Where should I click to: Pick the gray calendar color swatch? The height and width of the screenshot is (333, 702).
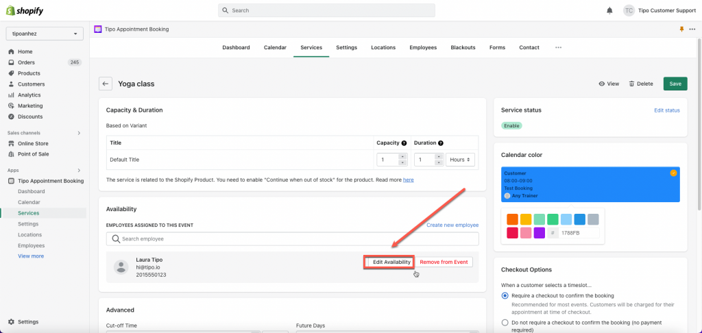coord(593,219)
